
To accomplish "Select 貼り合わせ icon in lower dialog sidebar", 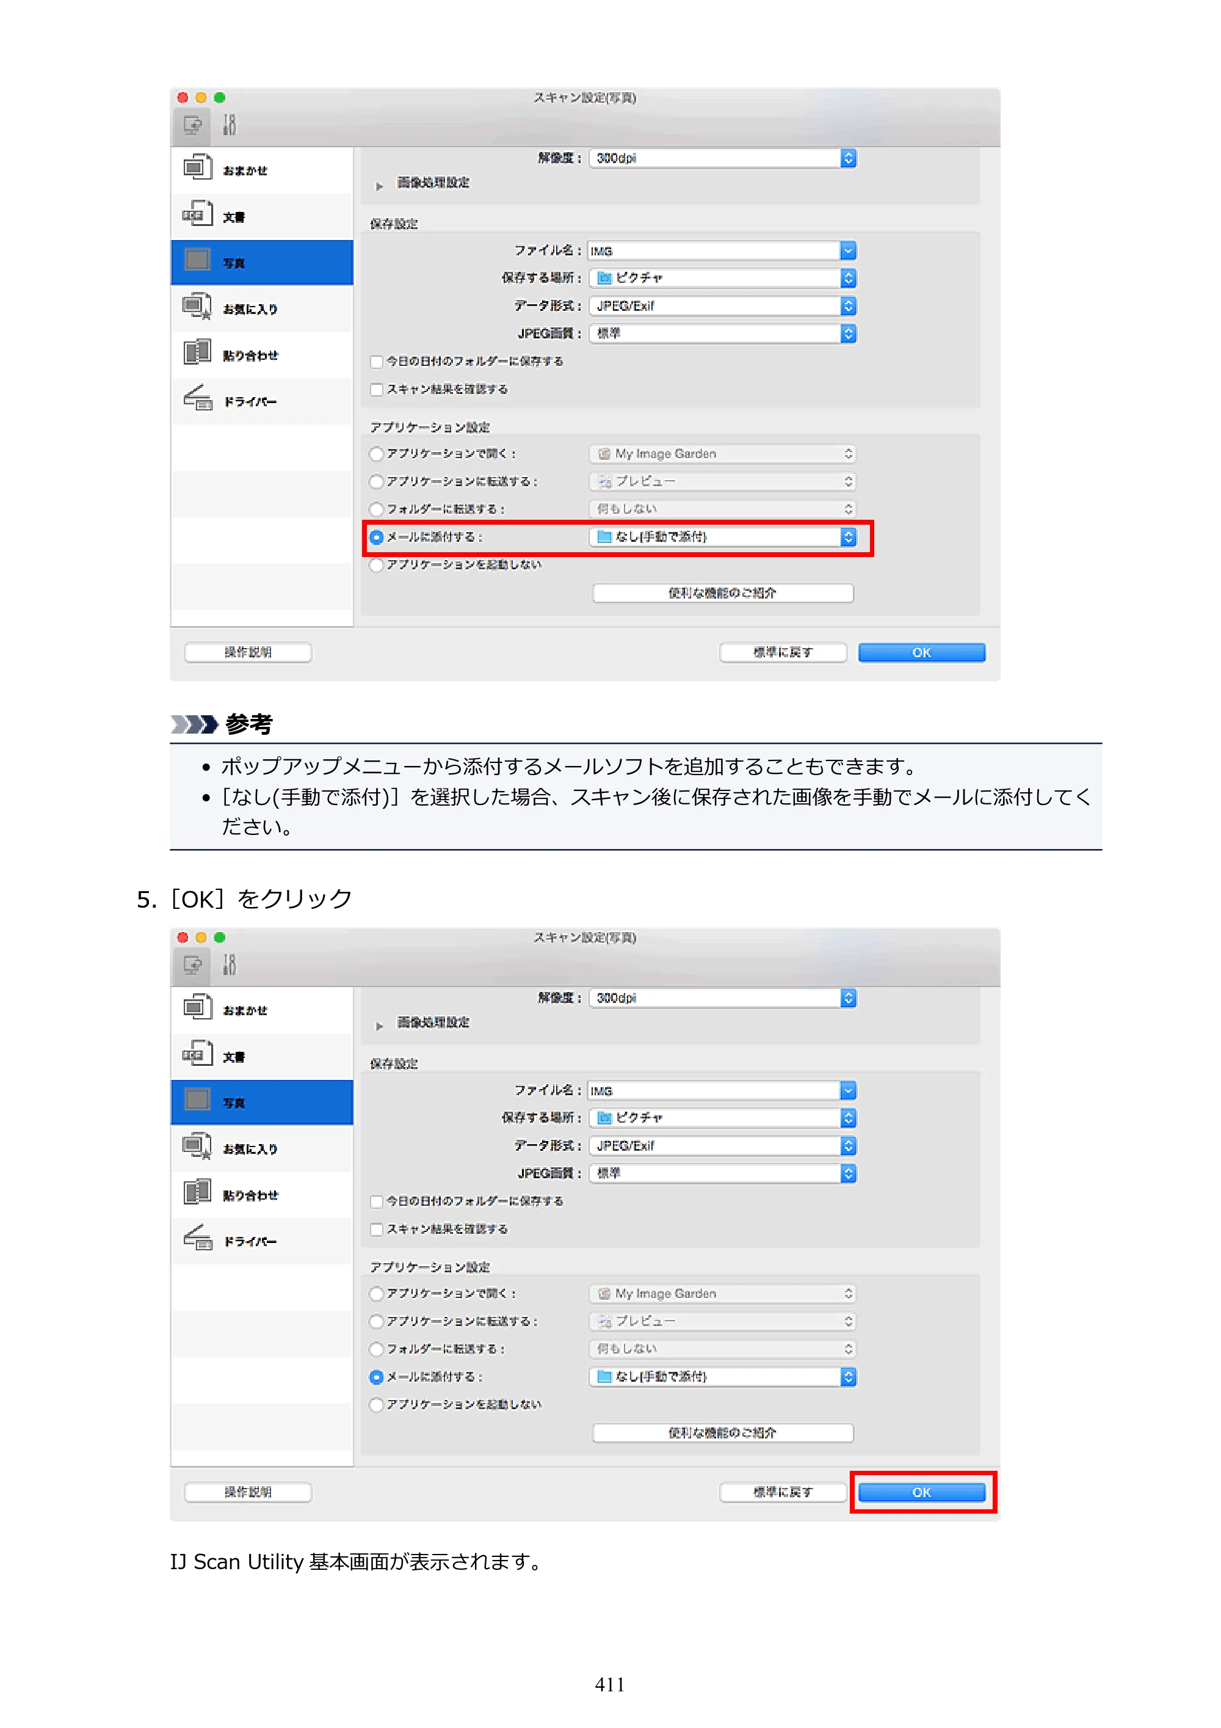I will (197, 1192).
